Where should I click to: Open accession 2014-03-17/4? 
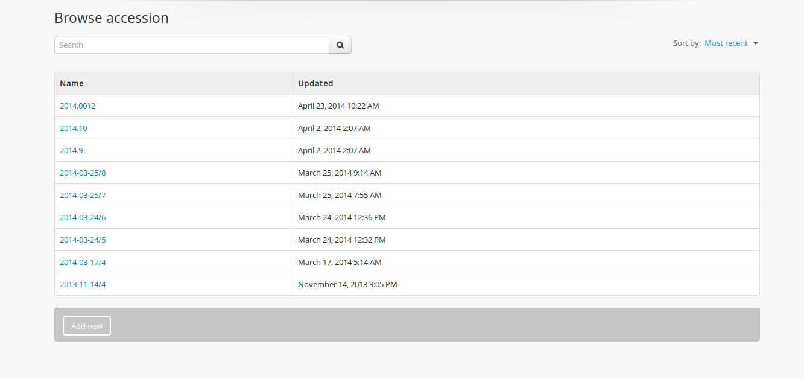click(83, 262)
